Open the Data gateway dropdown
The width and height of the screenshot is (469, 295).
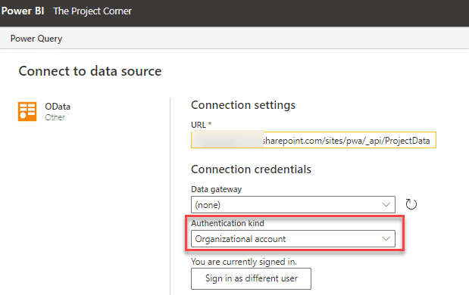click(293, 205)
